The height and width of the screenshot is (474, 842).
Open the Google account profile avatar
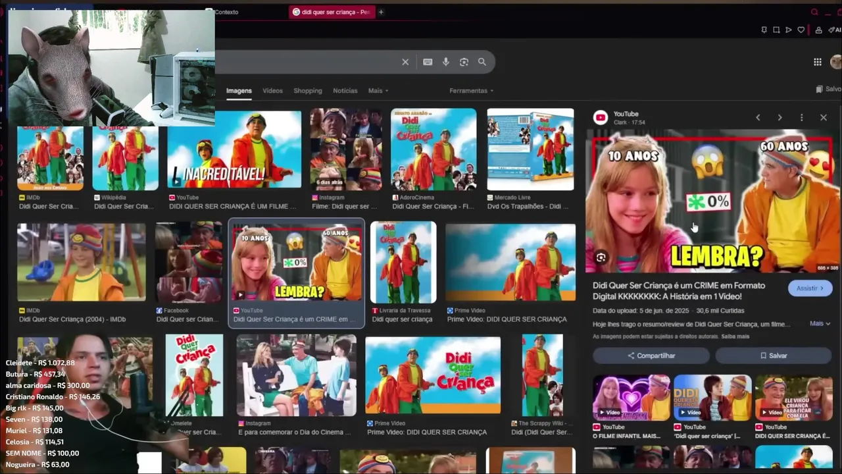pos(836,62)
